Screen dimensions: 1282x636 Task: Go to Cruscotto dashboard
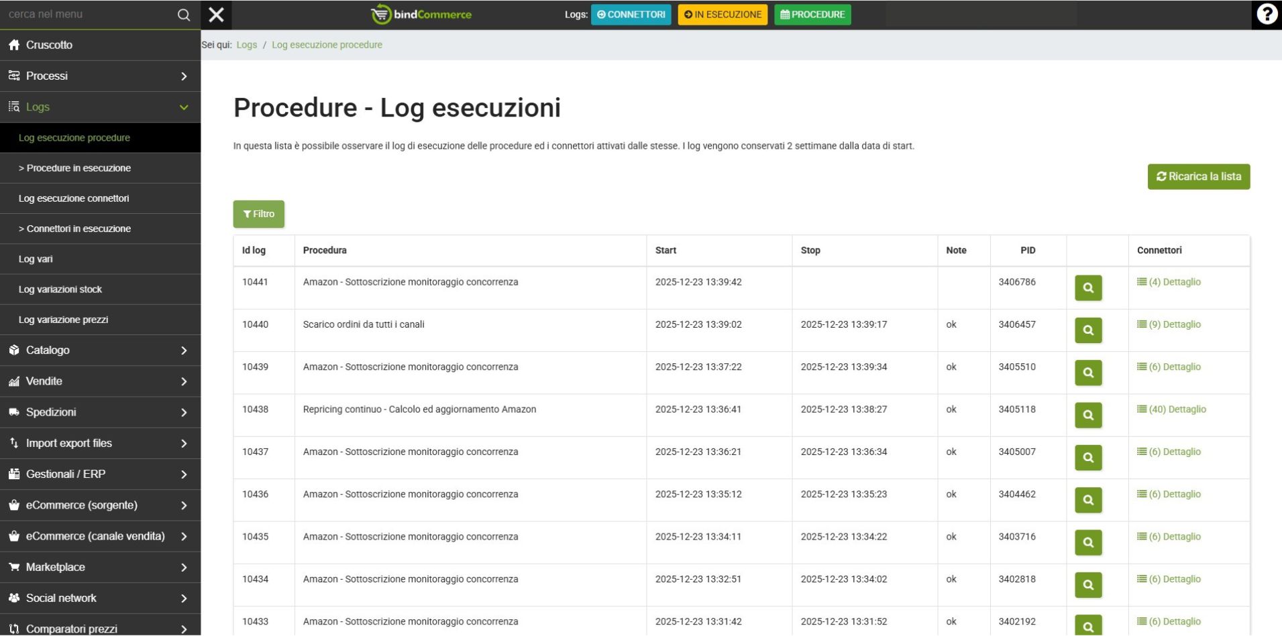(x=49, y=45)
